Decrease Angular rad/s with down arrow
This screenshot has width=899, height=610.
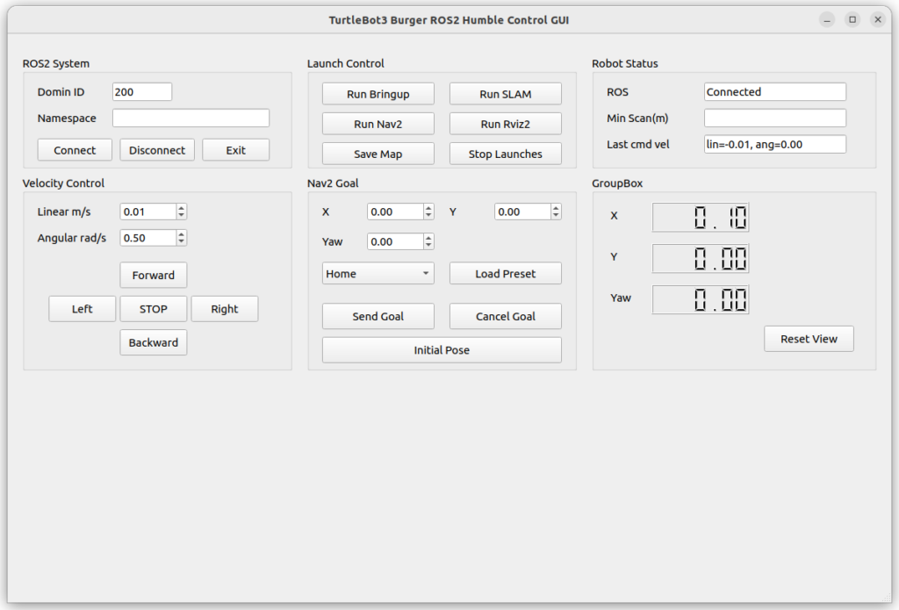click(181, 242)
